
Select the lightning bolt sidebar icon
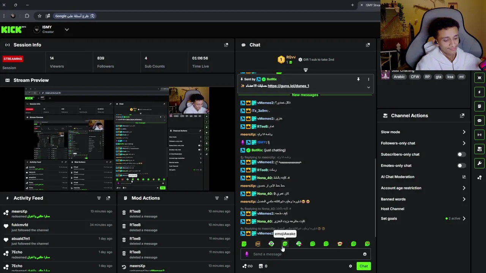[480, 92]
